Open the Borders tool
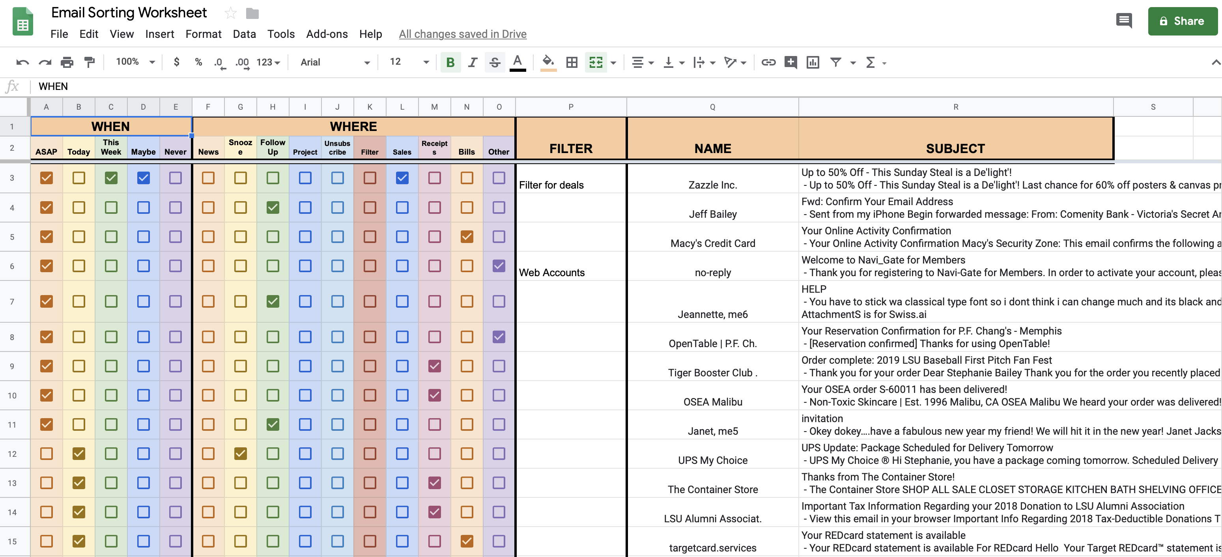1222x557 pixels. click(572, 62)
